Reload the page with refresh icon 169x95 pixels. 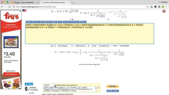10,7
